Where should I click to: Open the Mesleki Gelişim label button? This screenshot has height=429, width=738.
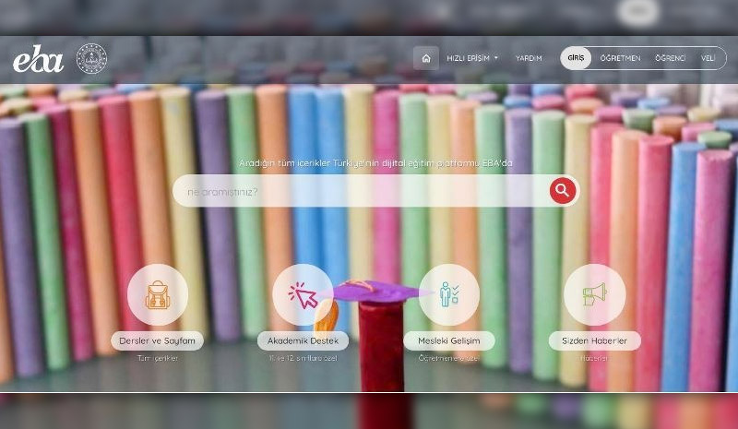(x=448, y=340)
